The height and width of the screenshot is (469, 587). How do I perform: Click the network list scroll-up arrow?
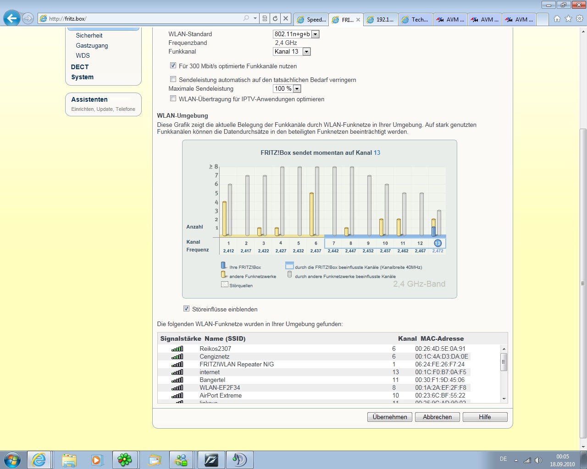click(504, 349)
